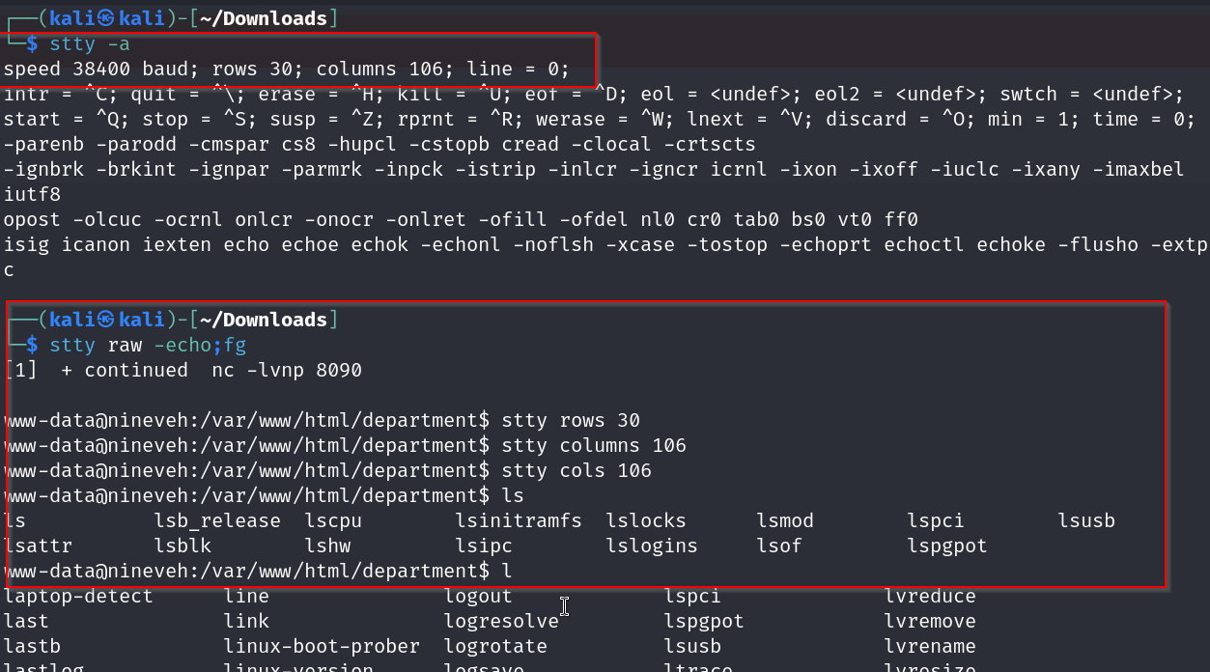
Task: Click the lslogins entry in the list
Action: [652, 546]
